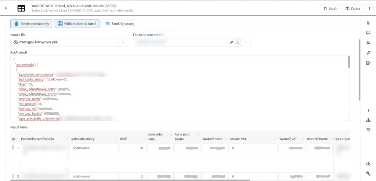Click row 2 drag handle icon
Viewport: 376px width, 181px height.
click(14, 177)
